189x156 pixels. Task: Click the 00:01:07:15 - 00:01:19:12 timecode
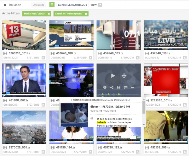pyautogui.click(x=103, y=111)
